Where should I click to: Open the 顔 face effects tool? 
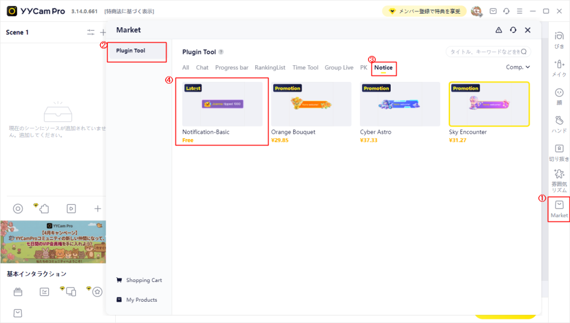click(559, 96)
